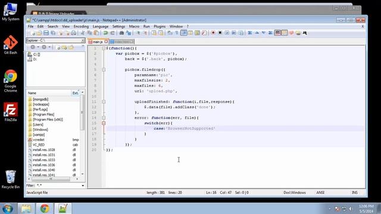Image resolution: width=381 pixels, height=214 pixels.
Task: Click the pink icon after the spell-check pair
Action: 291,33
